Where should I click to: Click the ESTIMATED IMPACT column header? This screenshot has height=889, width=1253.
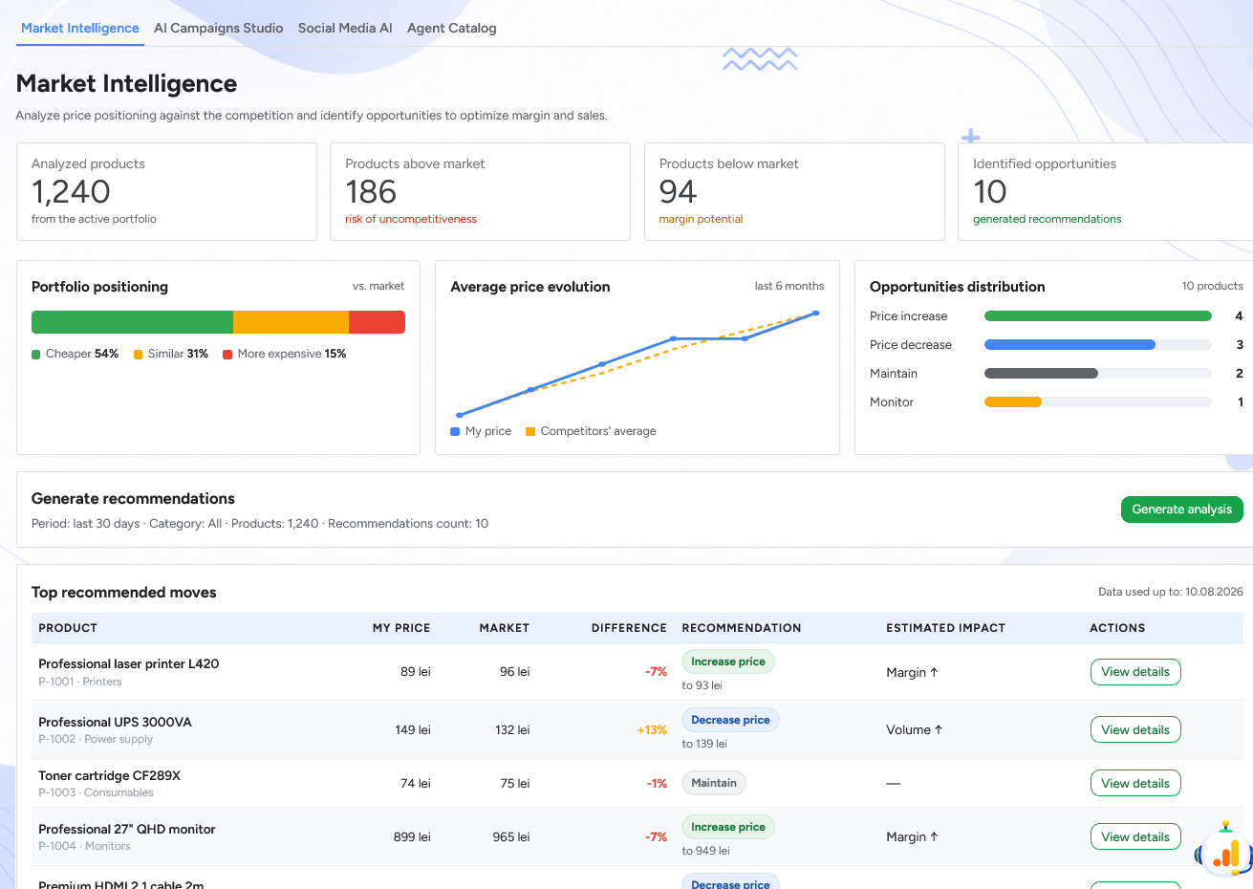(x=946, y=628)
